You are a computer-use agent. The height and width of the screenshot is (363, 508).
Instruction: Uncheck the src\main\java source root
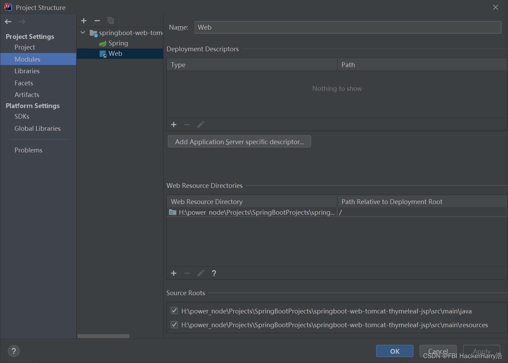tap(174, 311)
